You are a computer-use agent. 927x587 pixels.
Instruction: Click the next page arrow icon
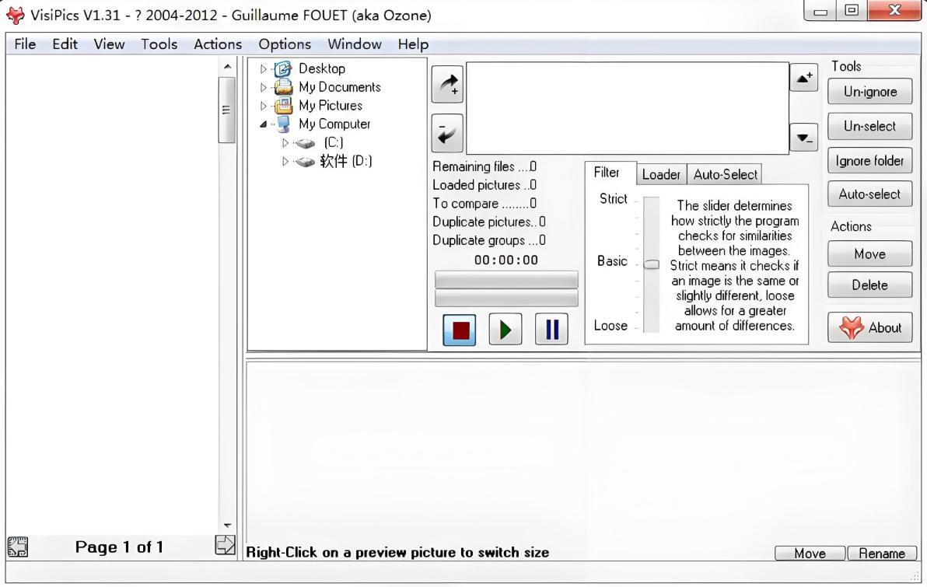(x=224, y=547)
